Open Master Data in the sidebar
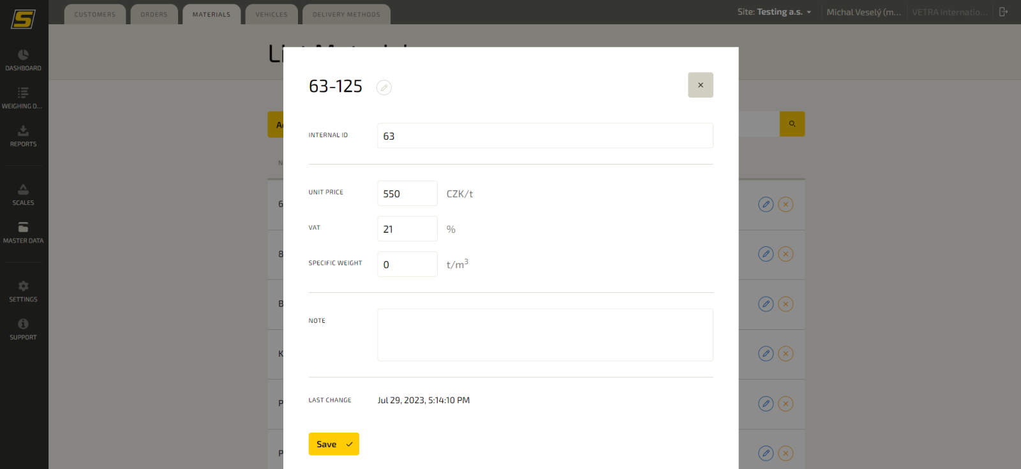 (23, 233)
